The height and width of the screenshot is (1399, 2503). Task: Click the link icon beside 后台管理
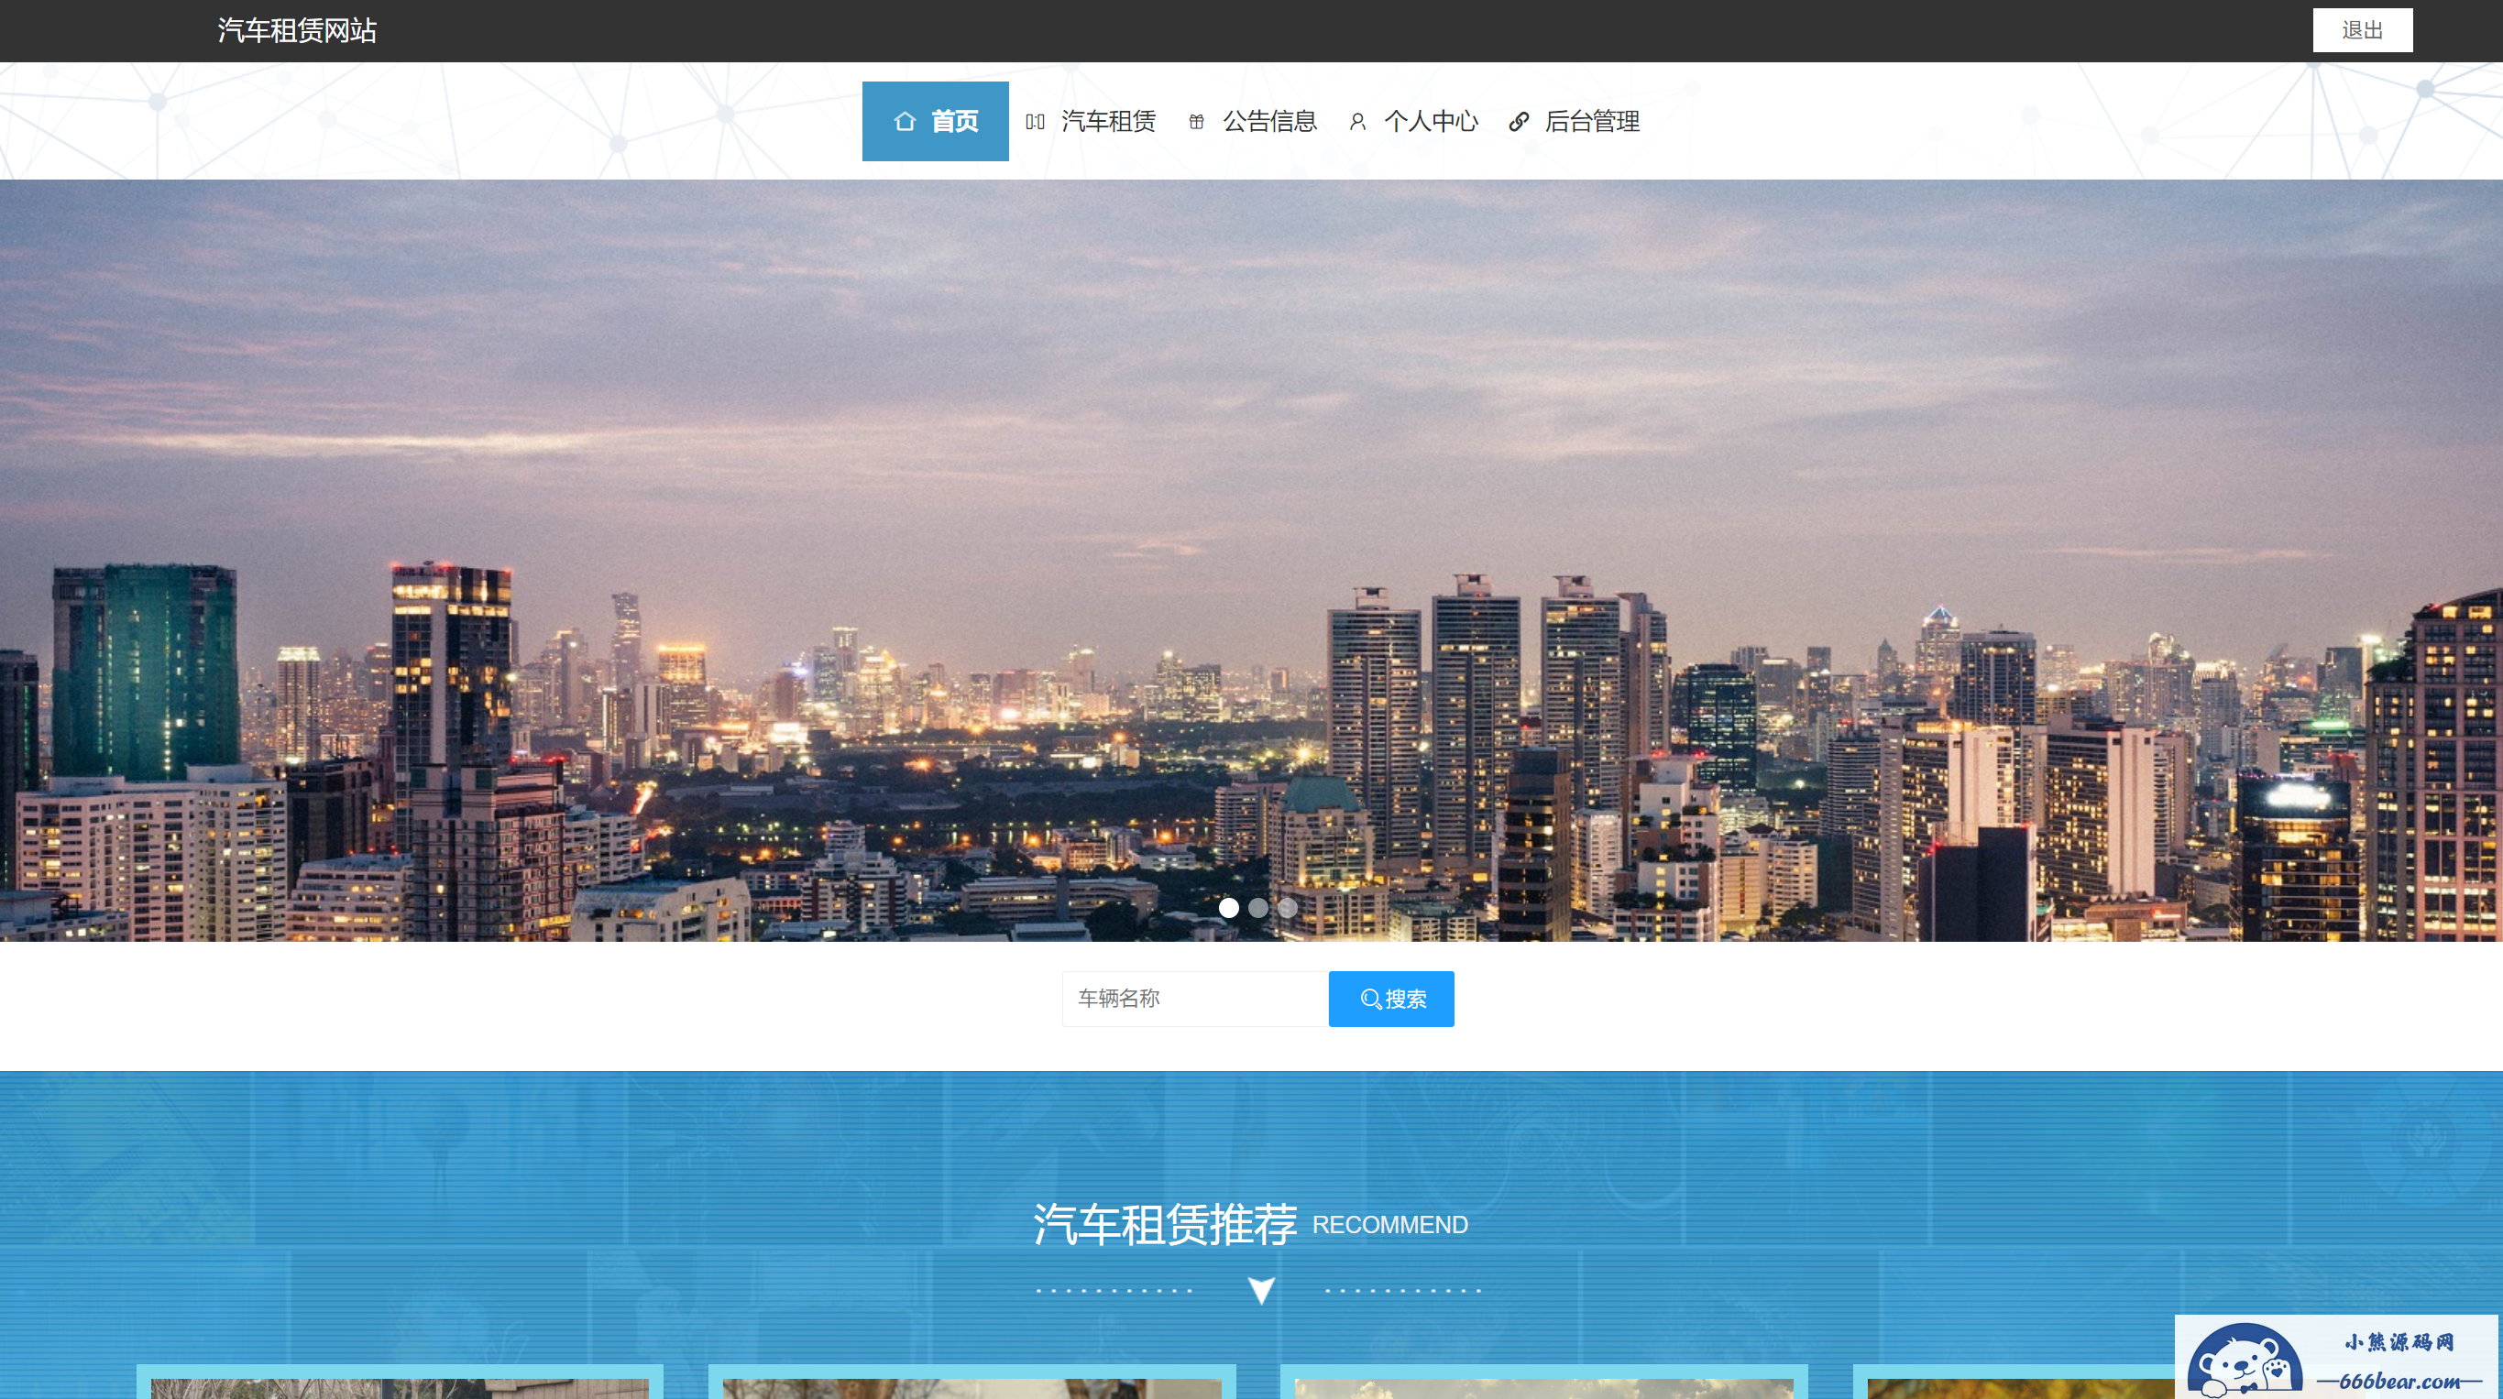pyautogui.click(x=1519, y=122)
